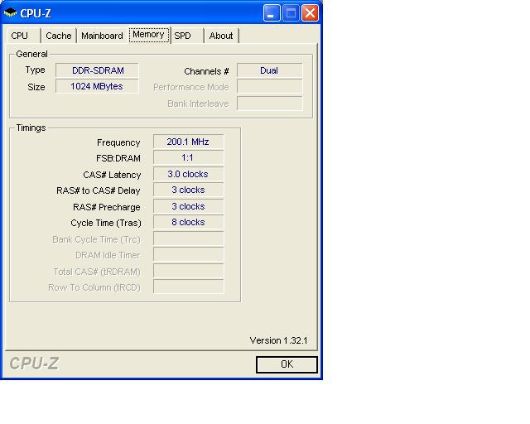Select the Dual channels value

(x=269, y=70)
